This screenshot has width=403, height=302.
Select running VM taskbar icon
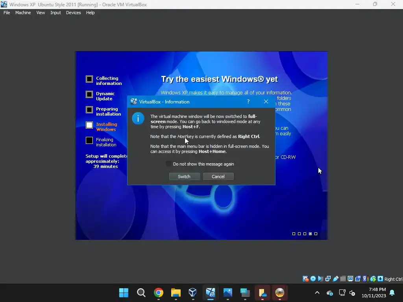point(211,293)
